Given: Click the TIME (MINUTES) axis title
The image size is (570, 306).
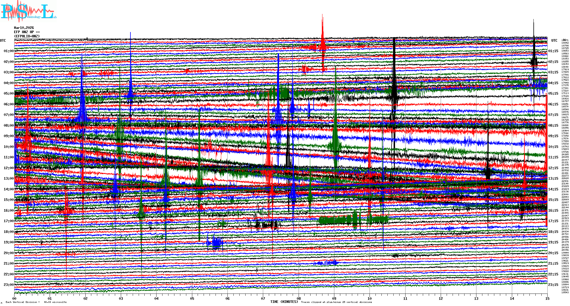Looking at the screenshot, I should coord(284,302).
